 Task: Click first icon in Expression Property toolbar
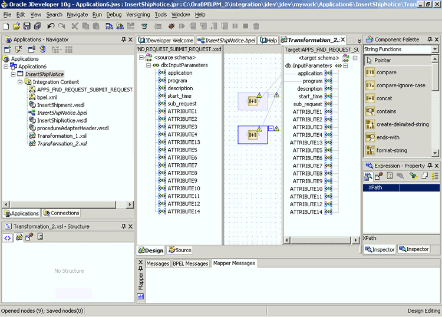368,176
